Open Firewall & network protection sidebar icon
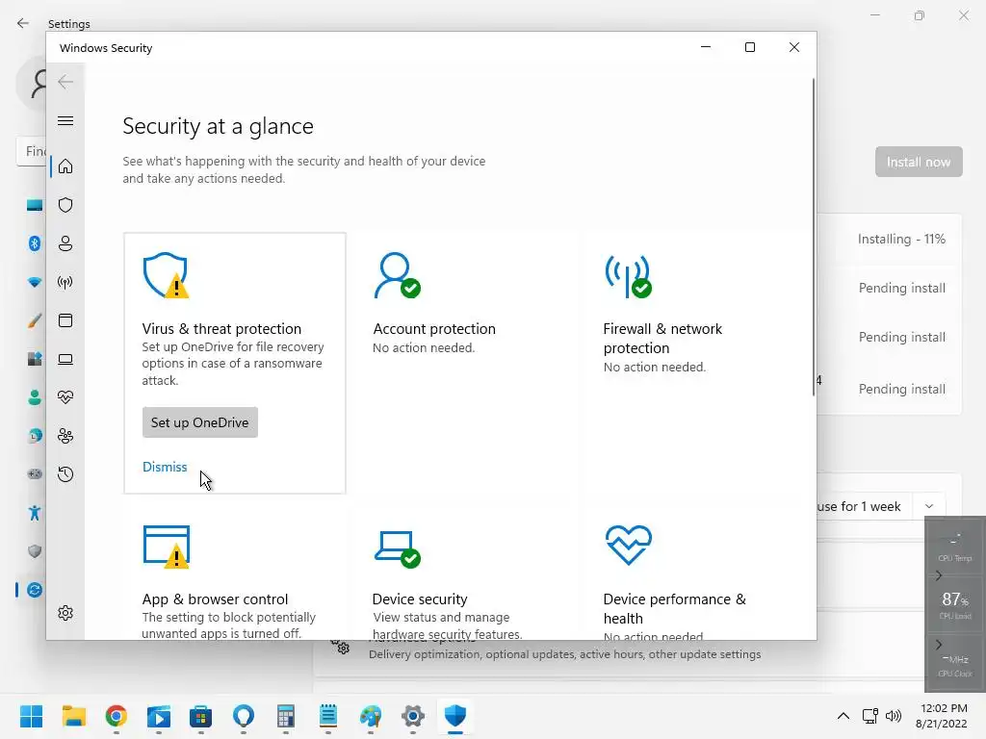The image size is (986, 739). point(65,282)
